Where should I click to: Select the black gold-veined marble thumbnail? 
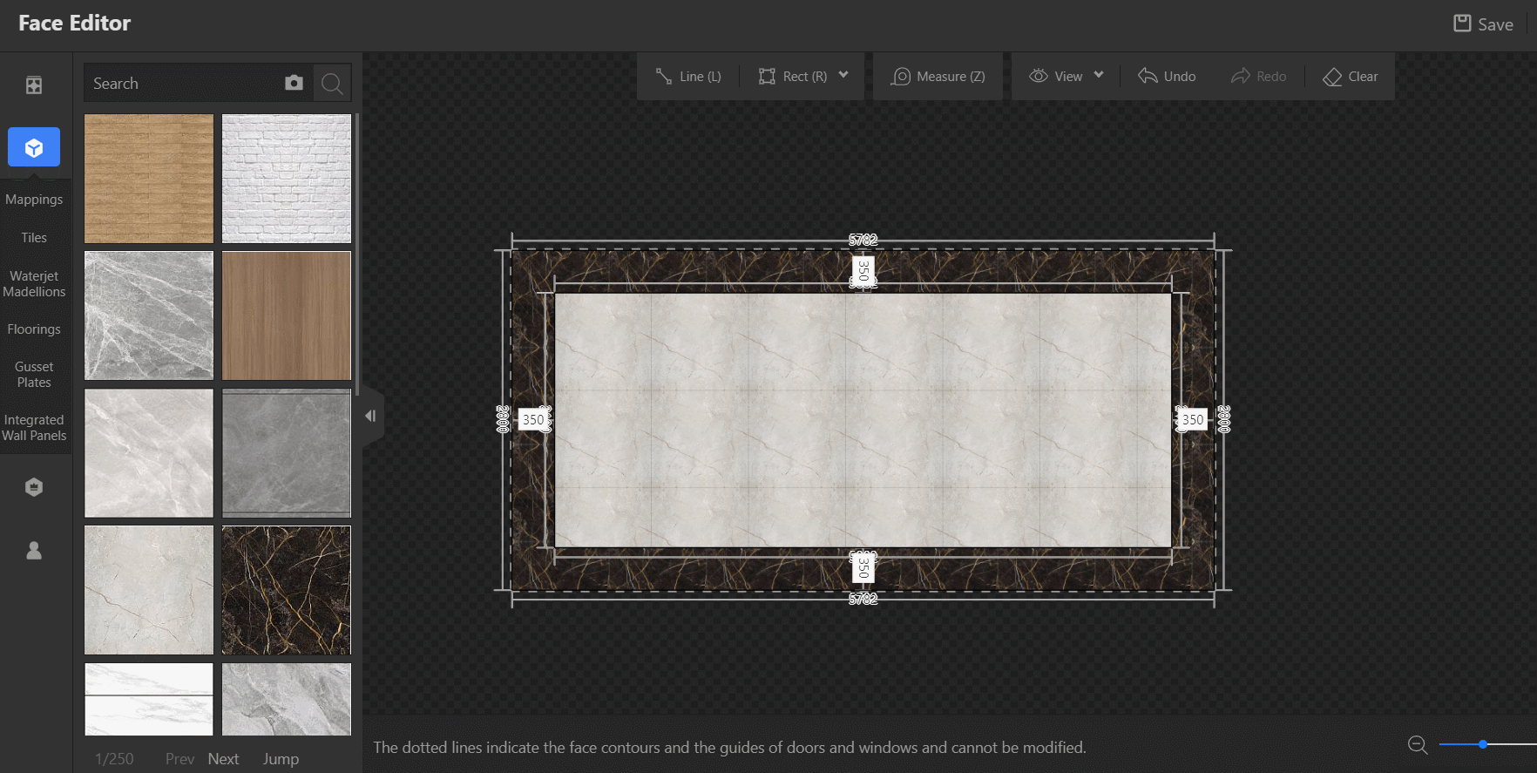(x=287, y=590)
